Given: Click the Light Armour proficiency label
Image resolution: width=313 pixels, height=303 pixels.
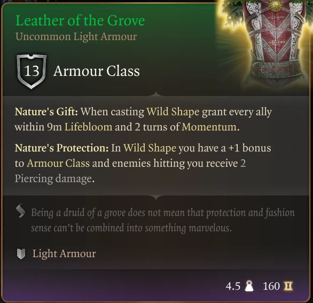Looking at the screenshot, I should pyautogui.click(x=64, y=254).
